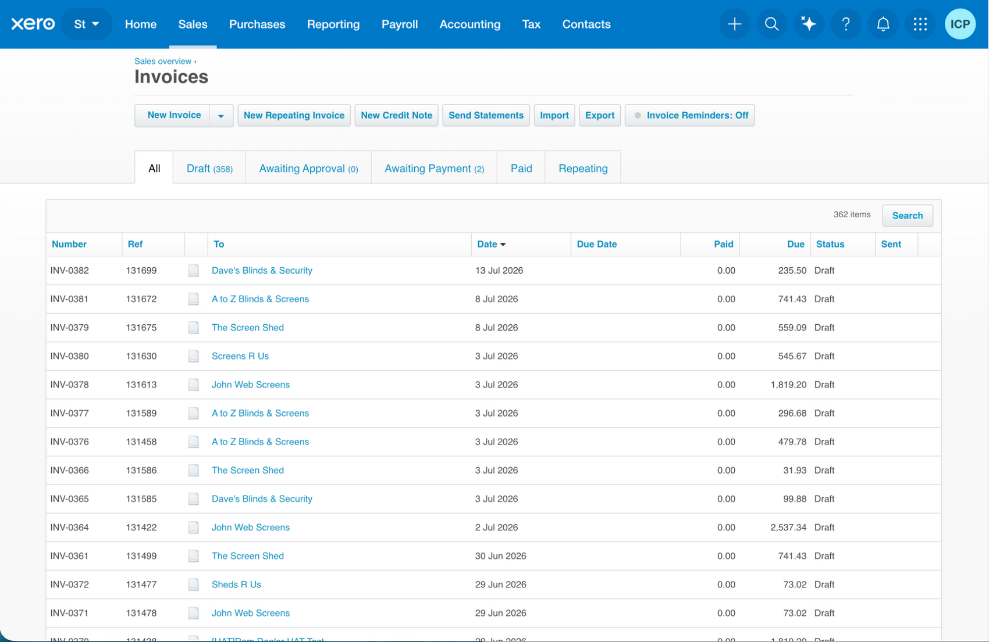Click document icon for INV-0365
The height and width of the screenshot is (642, 989).
[x=194, y=499]
